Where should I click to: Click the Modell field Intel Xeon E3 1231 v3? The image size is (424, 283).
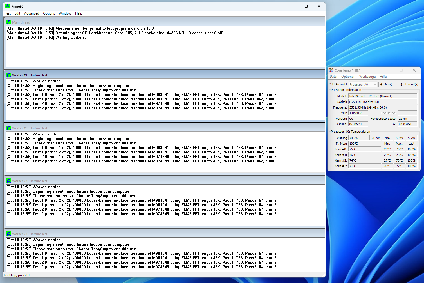pos(383,96)
